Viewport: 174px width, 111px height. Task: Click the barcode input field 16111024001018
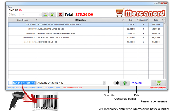22,83
